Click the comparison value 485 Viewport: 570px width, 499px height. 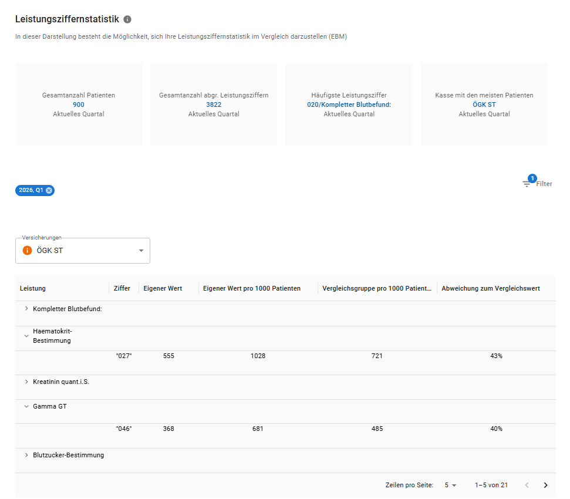tap(377, 429)
